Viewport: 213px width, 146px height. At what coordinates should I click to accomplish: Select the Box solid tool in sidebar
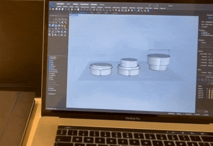point(50,25)
